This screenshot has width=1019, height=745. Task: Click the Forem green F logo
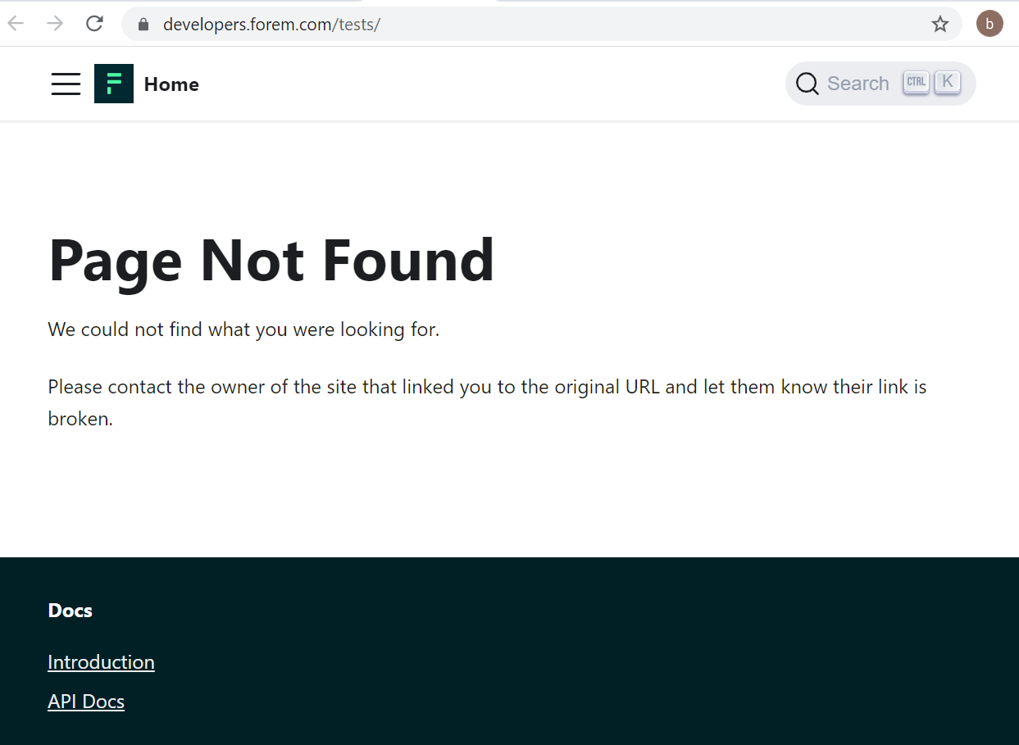114,84
